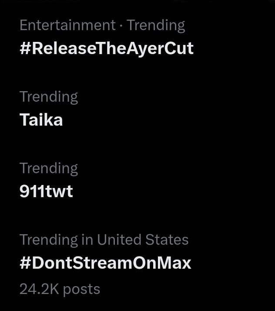
Task: Open the #ReleaseTheAyerCut trending hashtag
Action: point(106,48)
